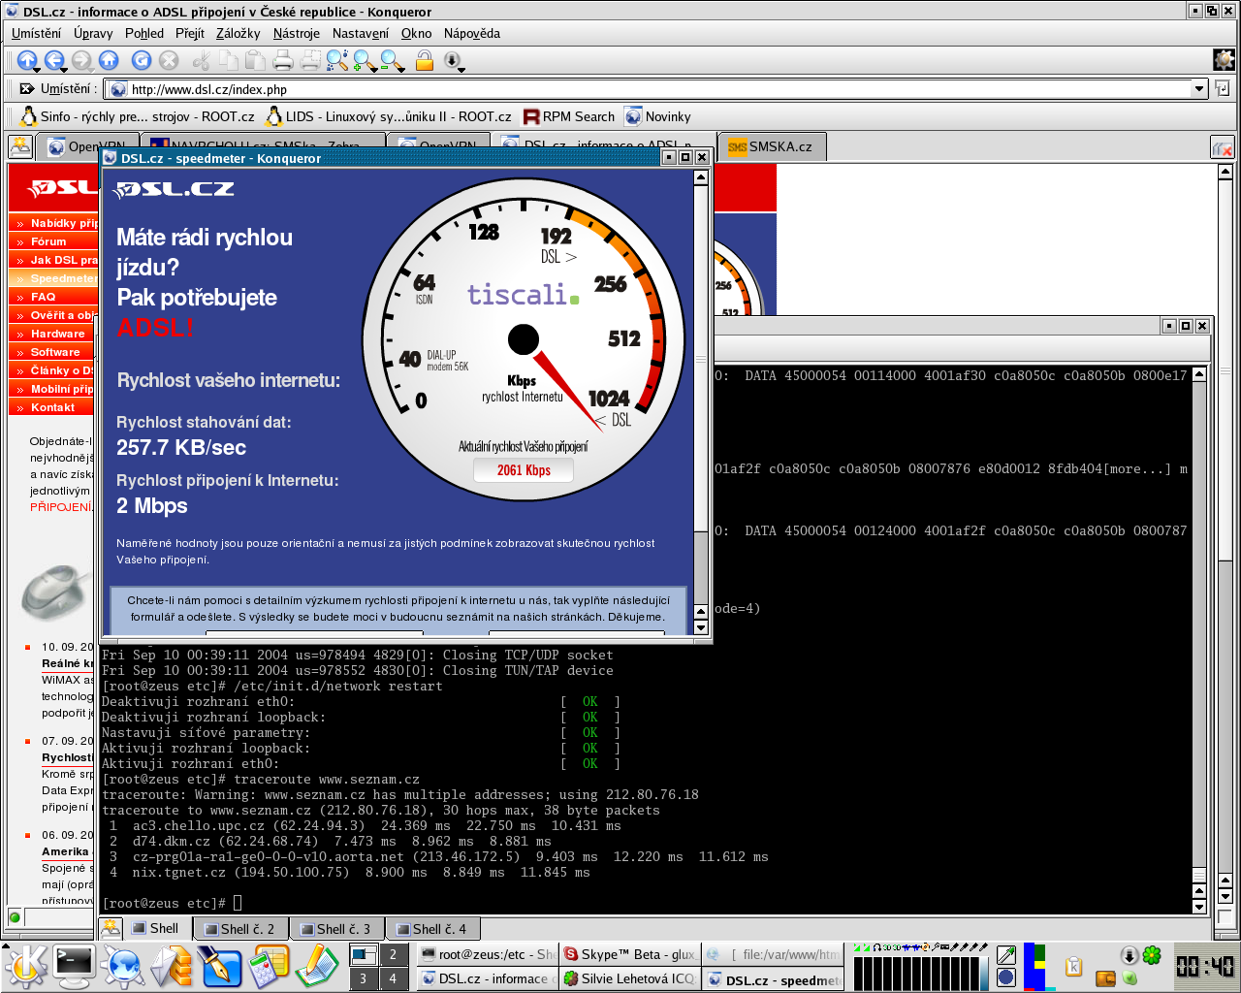Reload the page with the refresh icon

click(142, 60)
